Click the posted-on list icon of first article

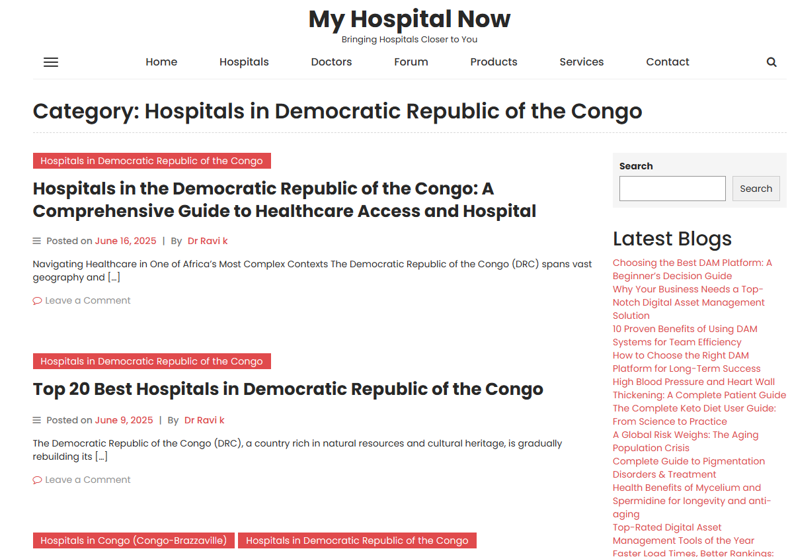[x=36, y=240]
